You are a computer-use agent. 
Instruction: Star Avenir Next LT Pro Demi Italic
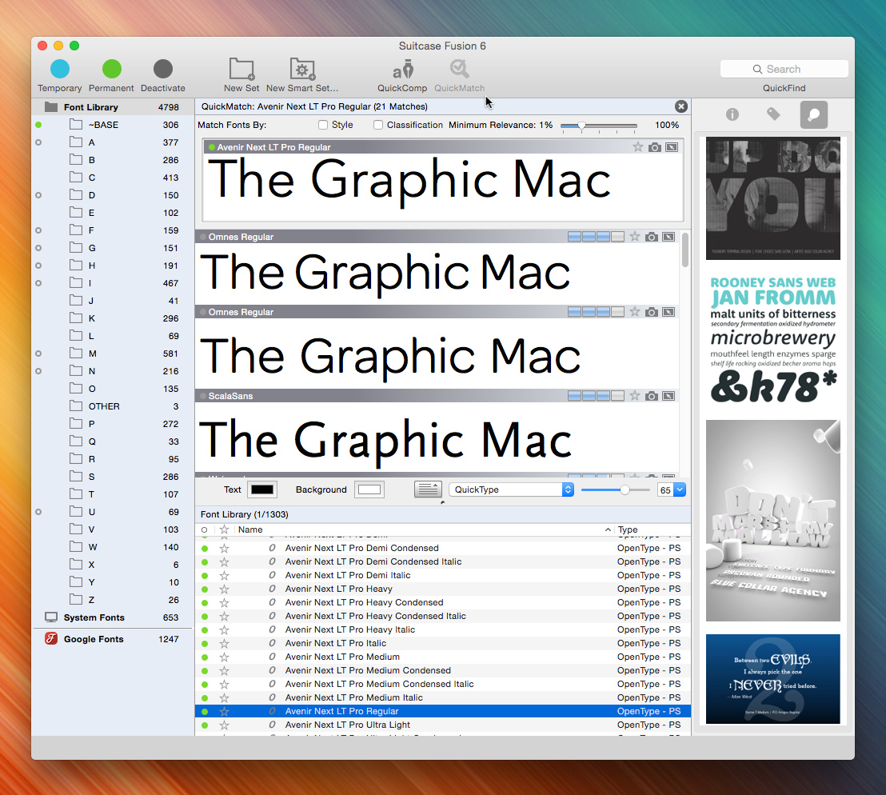click(x=225, y=575)
